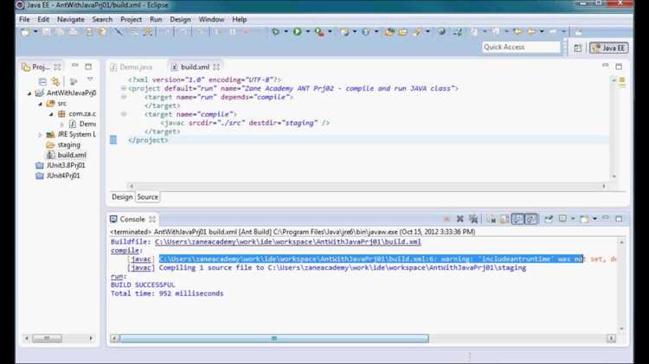Click console scrollbar right arrow
This screenshot has height=364, width=649.
tap(611, 338)
